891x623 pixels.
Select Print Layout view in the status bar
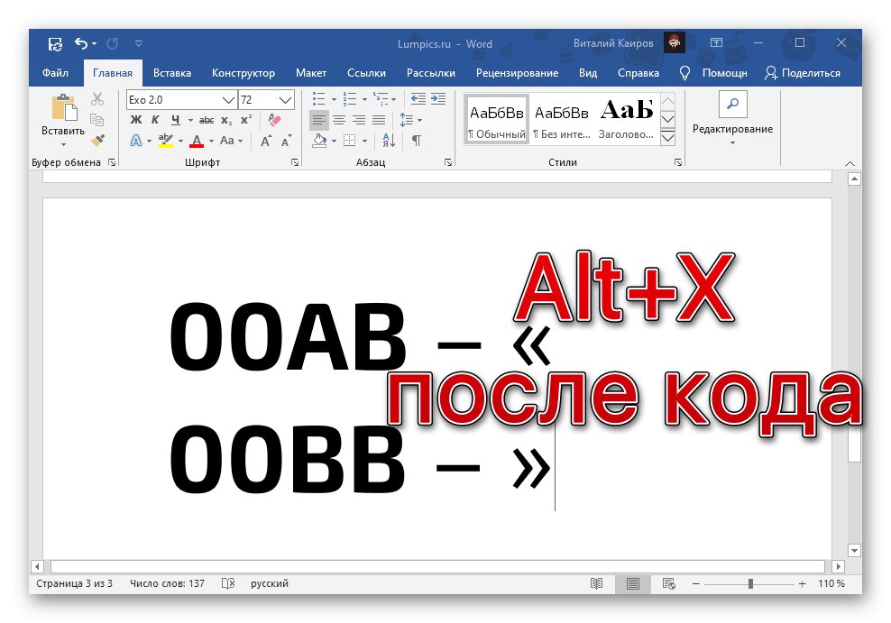[632, 583]
